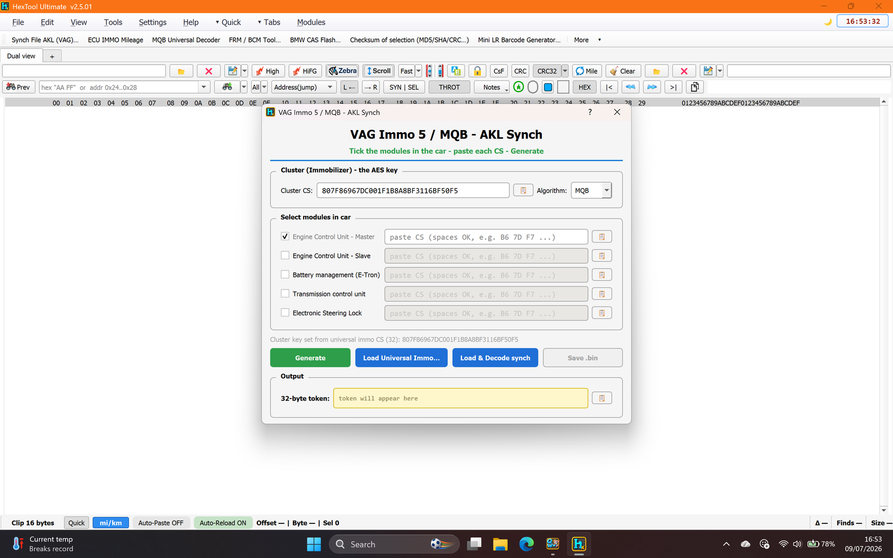Expand the hex search history dropdown arrow
This screenshot has height=558, width=893.
click(x=204, y=87)
